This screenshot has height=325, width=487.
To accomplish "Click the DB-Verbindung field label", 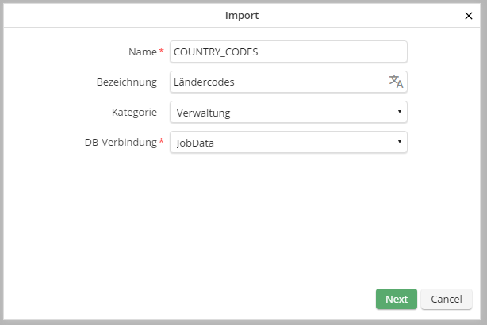I will coord(121,142).
